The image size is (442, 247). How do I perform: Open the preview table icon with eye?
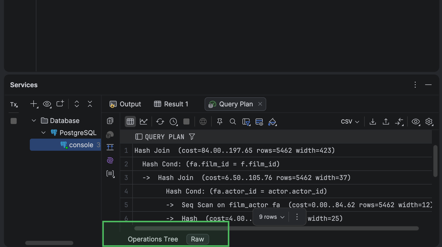(259, 122)
